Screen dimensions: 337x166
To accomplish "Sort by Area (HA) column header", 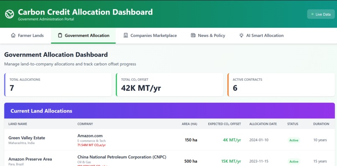I will point(189,124).
